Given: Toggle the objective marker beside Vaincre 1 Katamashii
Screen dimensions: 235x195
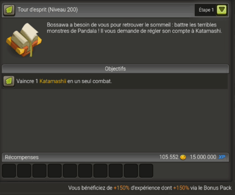Looking at the screenshot, I should [9, 82].
